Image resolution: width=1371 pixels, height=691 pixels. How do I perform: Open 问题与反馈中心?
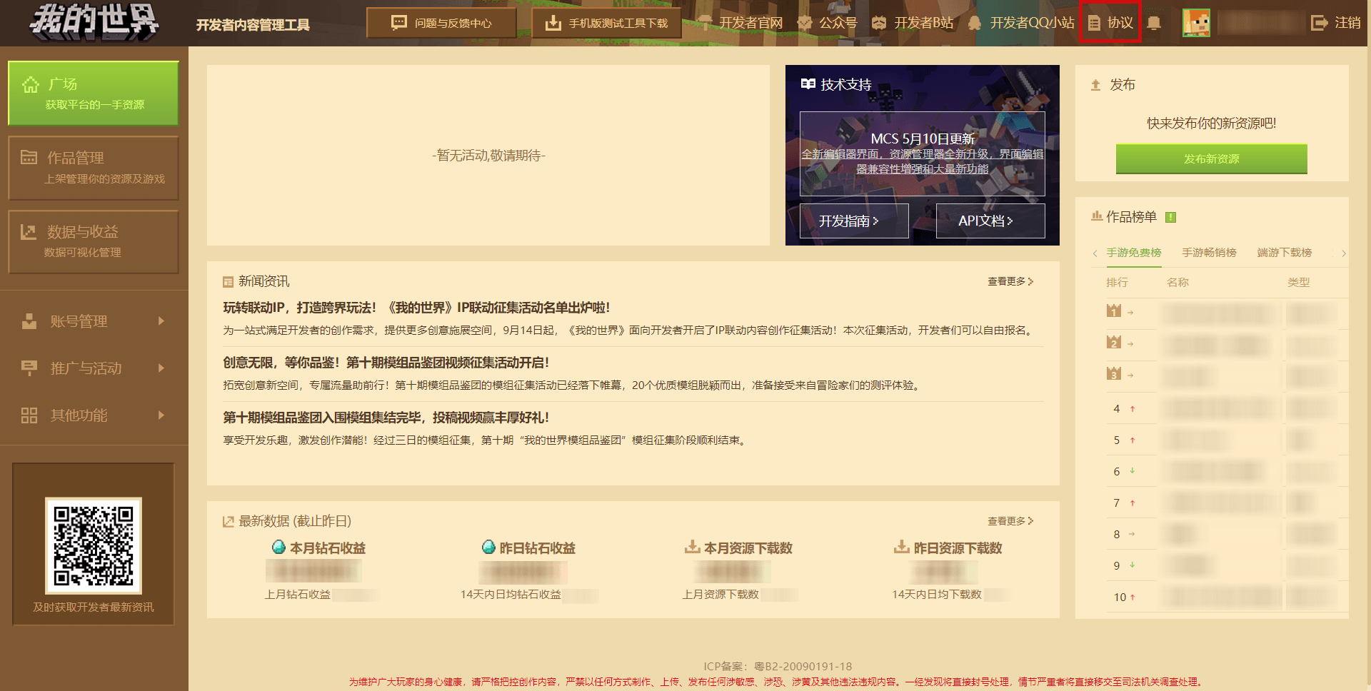coord(441,23)
